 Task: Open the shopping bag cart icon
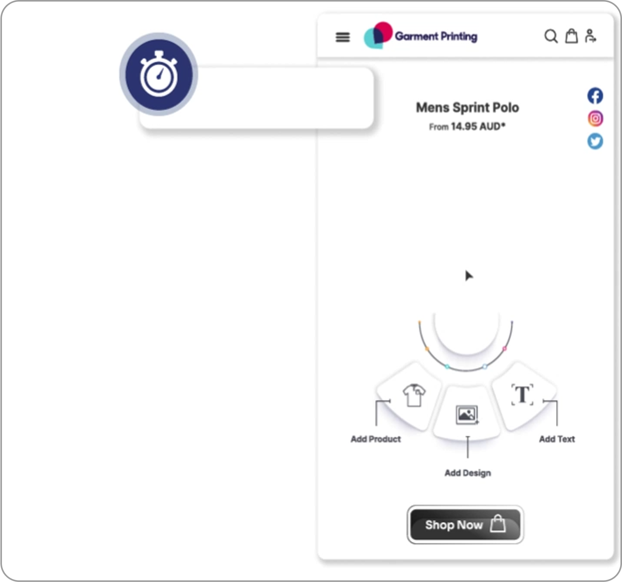click(571, 36)
